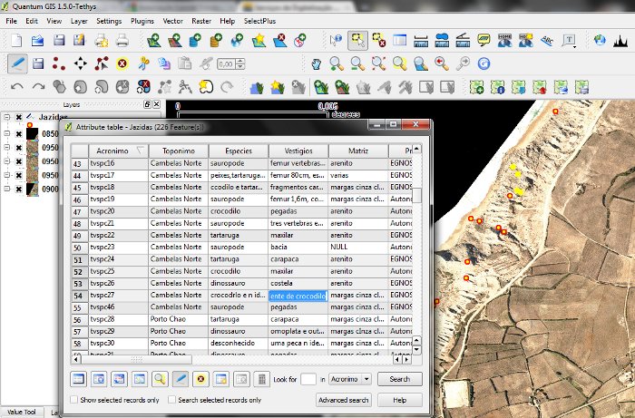Select the Pan Map hand tool
635x418 pixels.
coord(316,63)
